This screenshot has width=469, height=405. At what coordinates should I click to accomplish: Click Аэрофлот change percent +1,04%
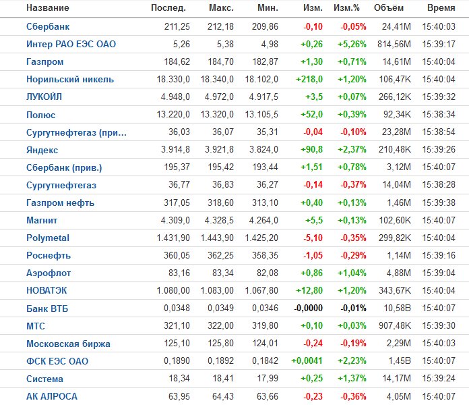[x=352, y=273]
